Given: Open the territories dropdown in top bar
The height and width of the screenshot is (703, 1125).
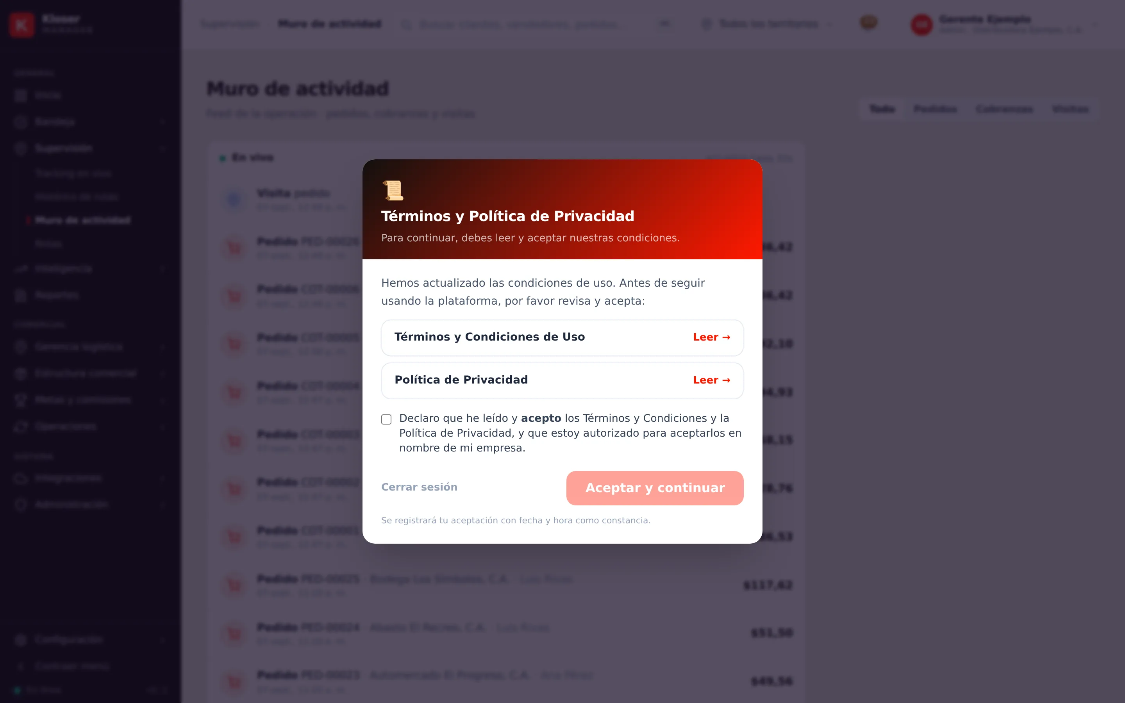Looking at the screenshot, I should pyautogui.click(x=768, y=24).
